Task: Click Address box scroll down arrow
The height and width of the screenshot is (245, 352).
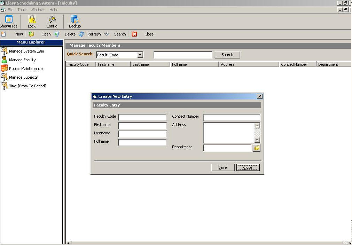Action: pos(257,140)
